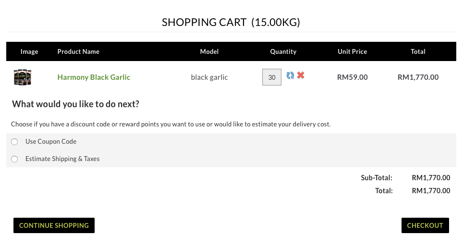Click the Use Coupon Code label text

pyautogui.click(x=51, y=142)
